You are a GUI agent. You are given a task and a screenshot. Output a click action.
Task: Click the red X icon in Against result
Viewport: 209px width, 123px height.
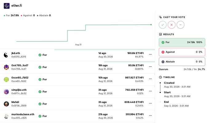point(163,52)
